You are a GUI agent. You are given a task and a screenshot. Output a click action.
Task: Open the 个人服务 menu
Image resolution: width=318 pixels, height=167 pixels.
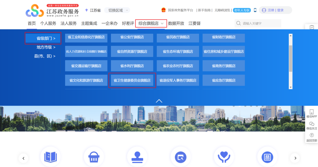48,23
